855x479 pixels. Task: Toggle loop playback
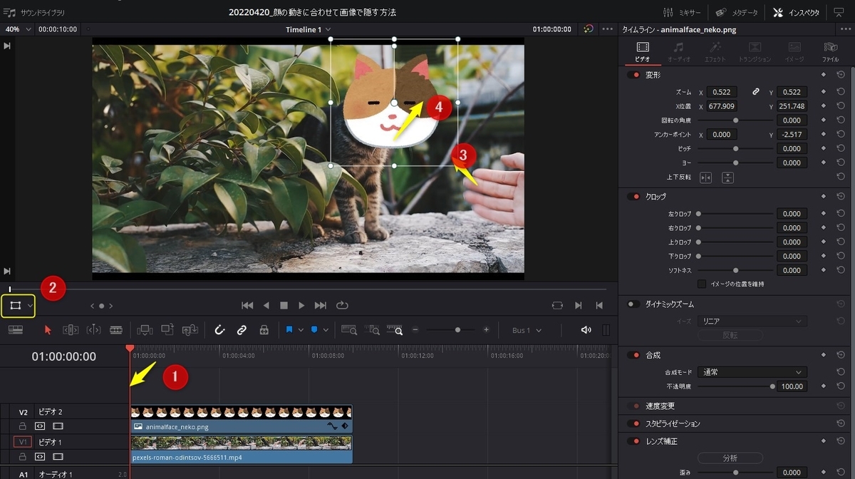tap(342, 305)
